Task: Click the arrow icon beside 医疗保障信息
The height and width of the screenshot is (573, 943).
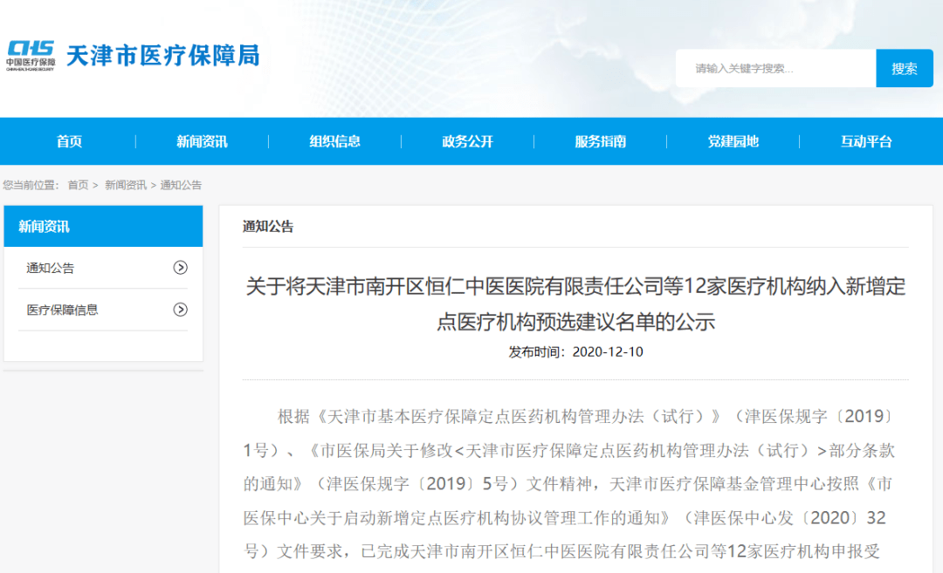Action: [x=181, y=310]
